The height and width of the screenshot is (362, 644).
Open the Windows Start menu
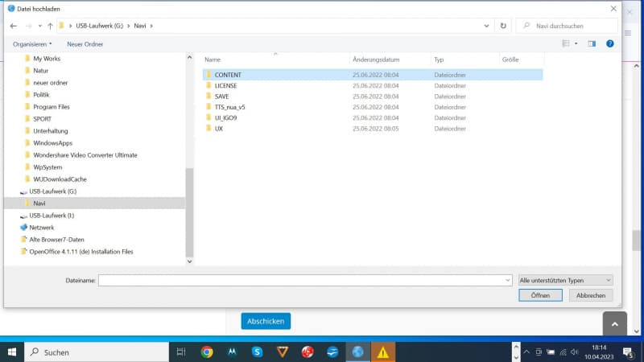(x=12, y=352)
